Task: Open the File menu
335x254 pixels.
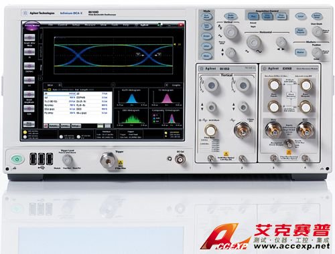Action: click(x=51, y=25)
